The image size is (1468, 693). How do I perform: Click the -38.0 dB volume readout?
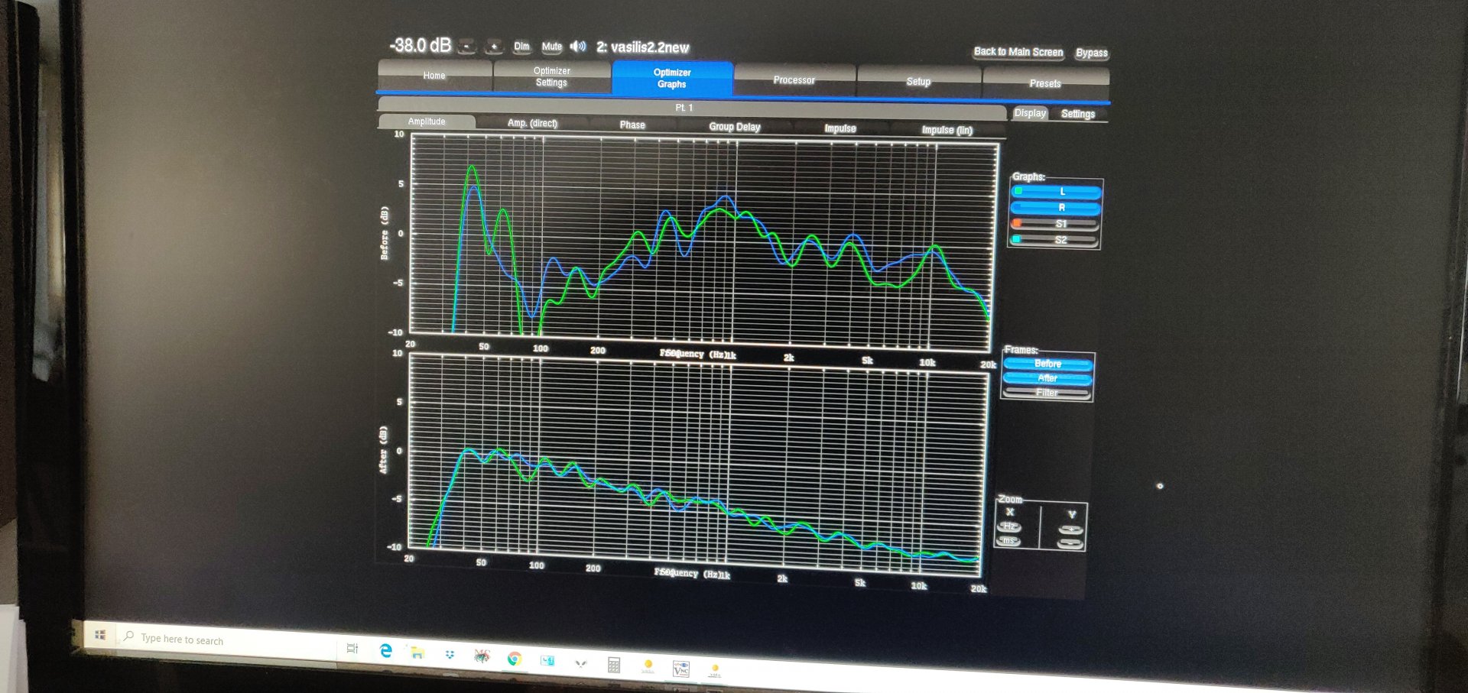click(x=420, y=46)
